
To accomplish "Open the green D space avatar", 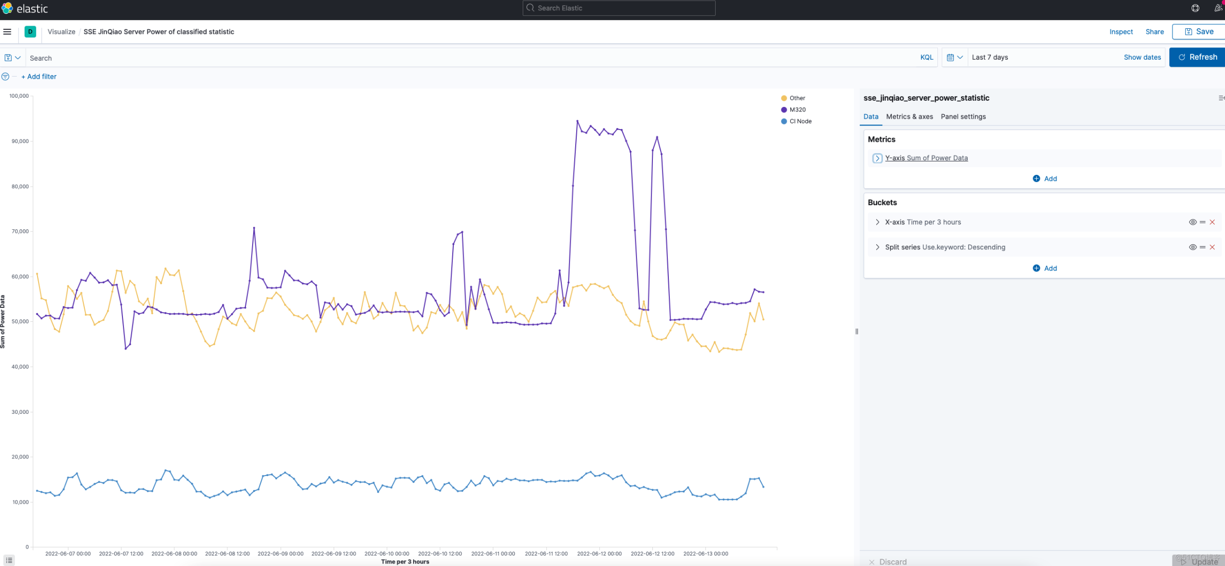I will coord(30,32).
